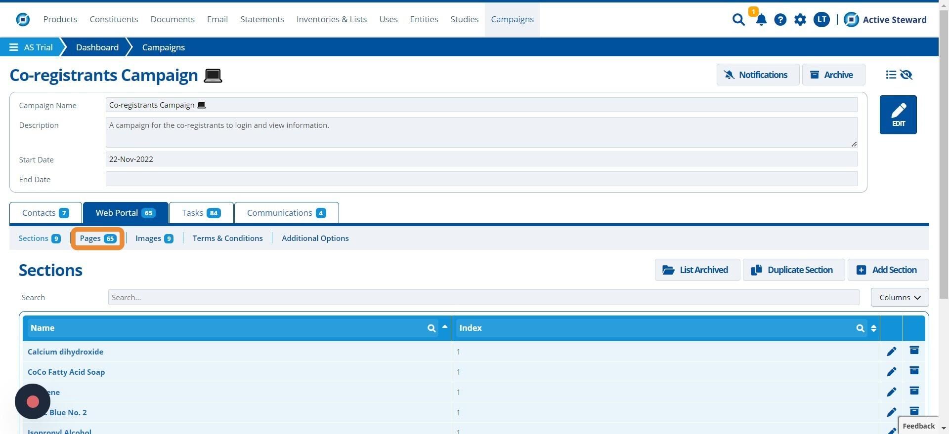Toggle the hidden-fields eye-slash icon
The image size is (949, 434).
coord(906,75)
